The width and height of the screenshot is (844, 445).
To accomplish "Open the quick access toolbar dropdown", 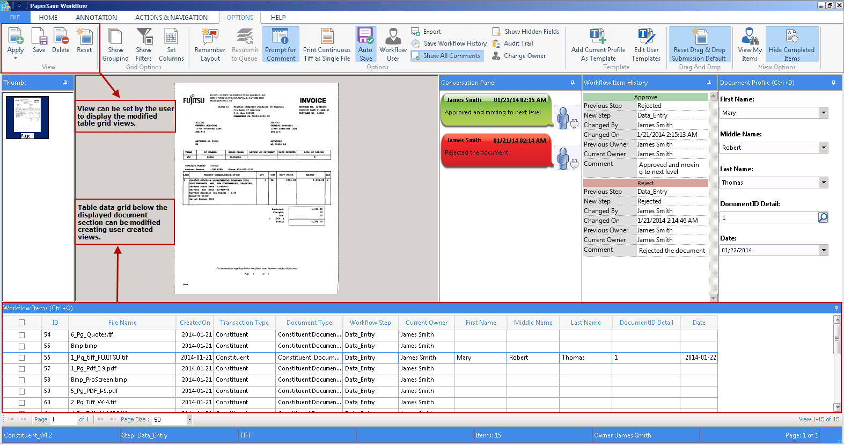I will tap(19, 5).
